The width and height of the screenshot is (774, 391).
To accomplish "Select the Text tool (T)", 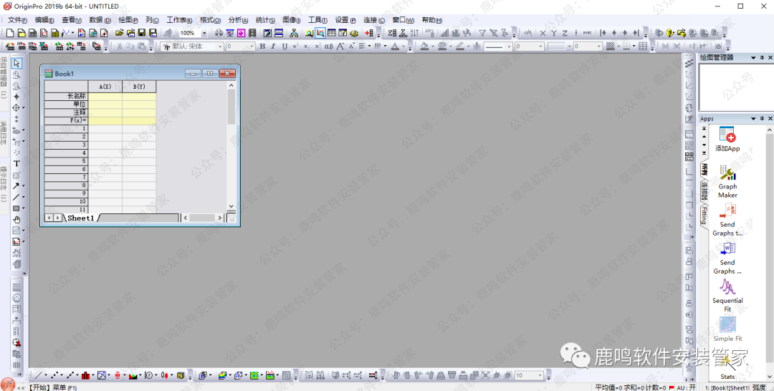I will coord(16,164).
